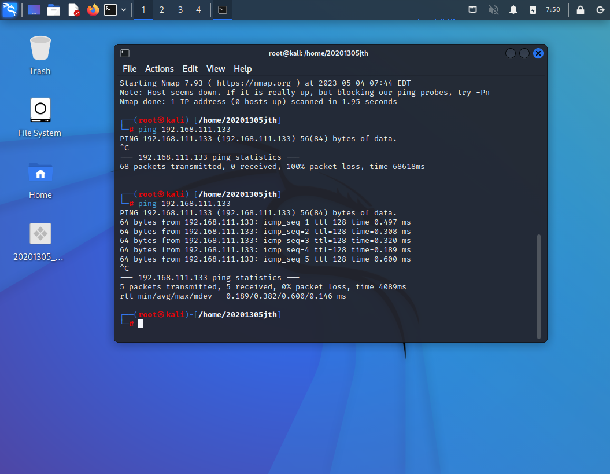Open the terminal View menu
Screen dimensions: 610x474
(216, 69)
